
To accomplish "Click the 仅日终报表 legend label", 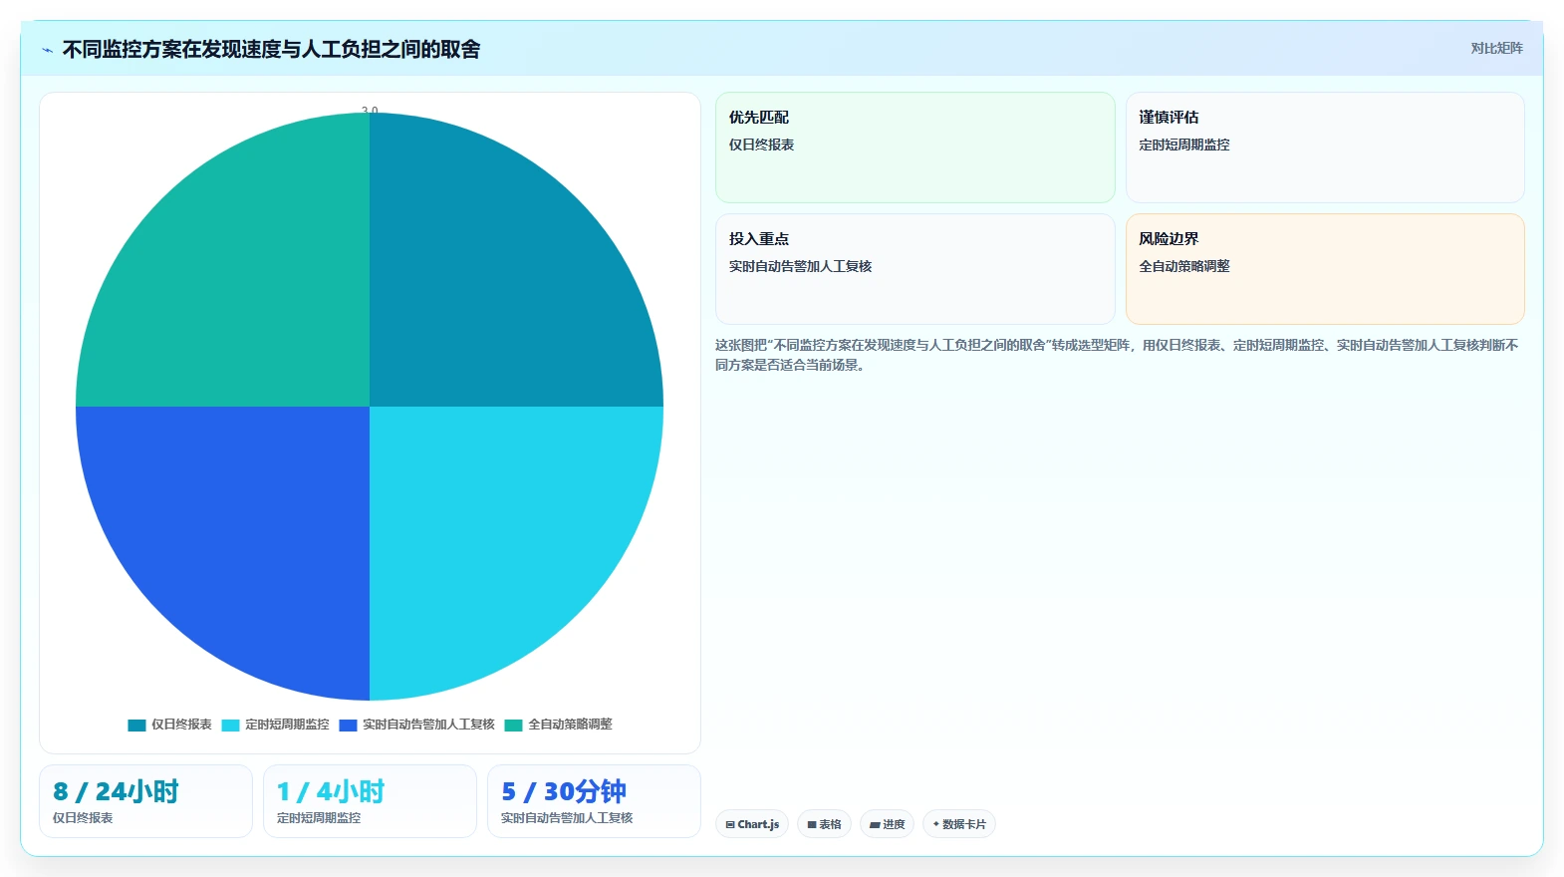I will pyautogui.click(x=181, y=725).
